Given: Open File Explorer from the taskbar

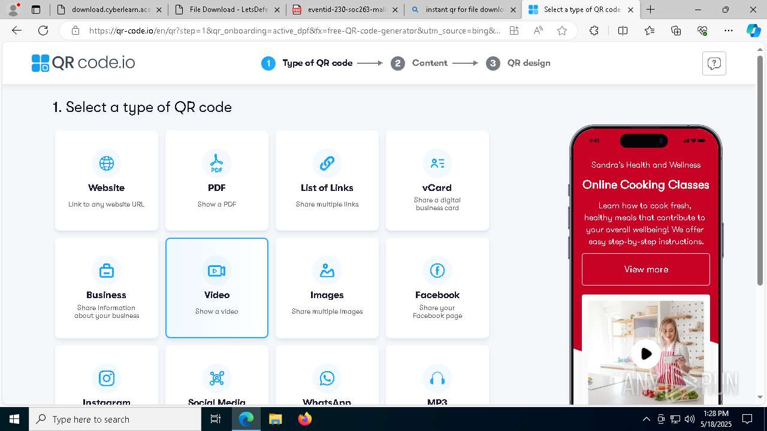Looking at the screenshot, I should (x=275, y=419).
